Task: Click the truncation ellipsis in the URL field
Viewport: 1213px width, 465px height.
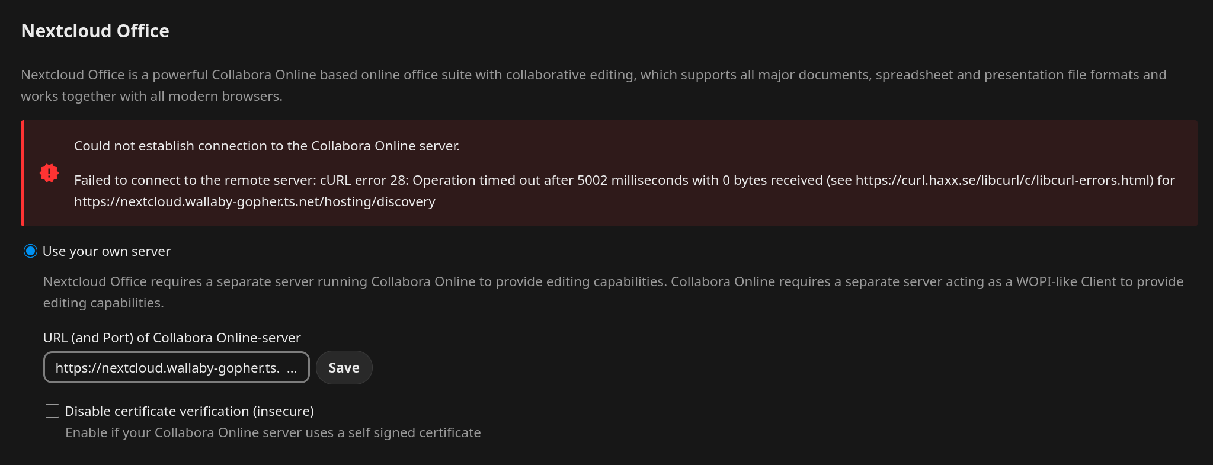Action: tap(292, 368)
